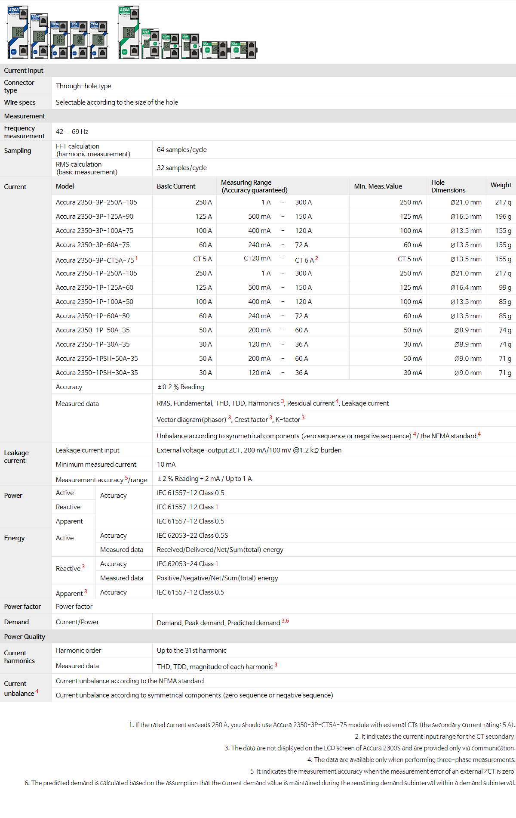Image resolution: width=516 pixels, height=818 pixels.
Task: Select the "42 - 69 Hz" frequency value
Action: [x=72, y=132]
